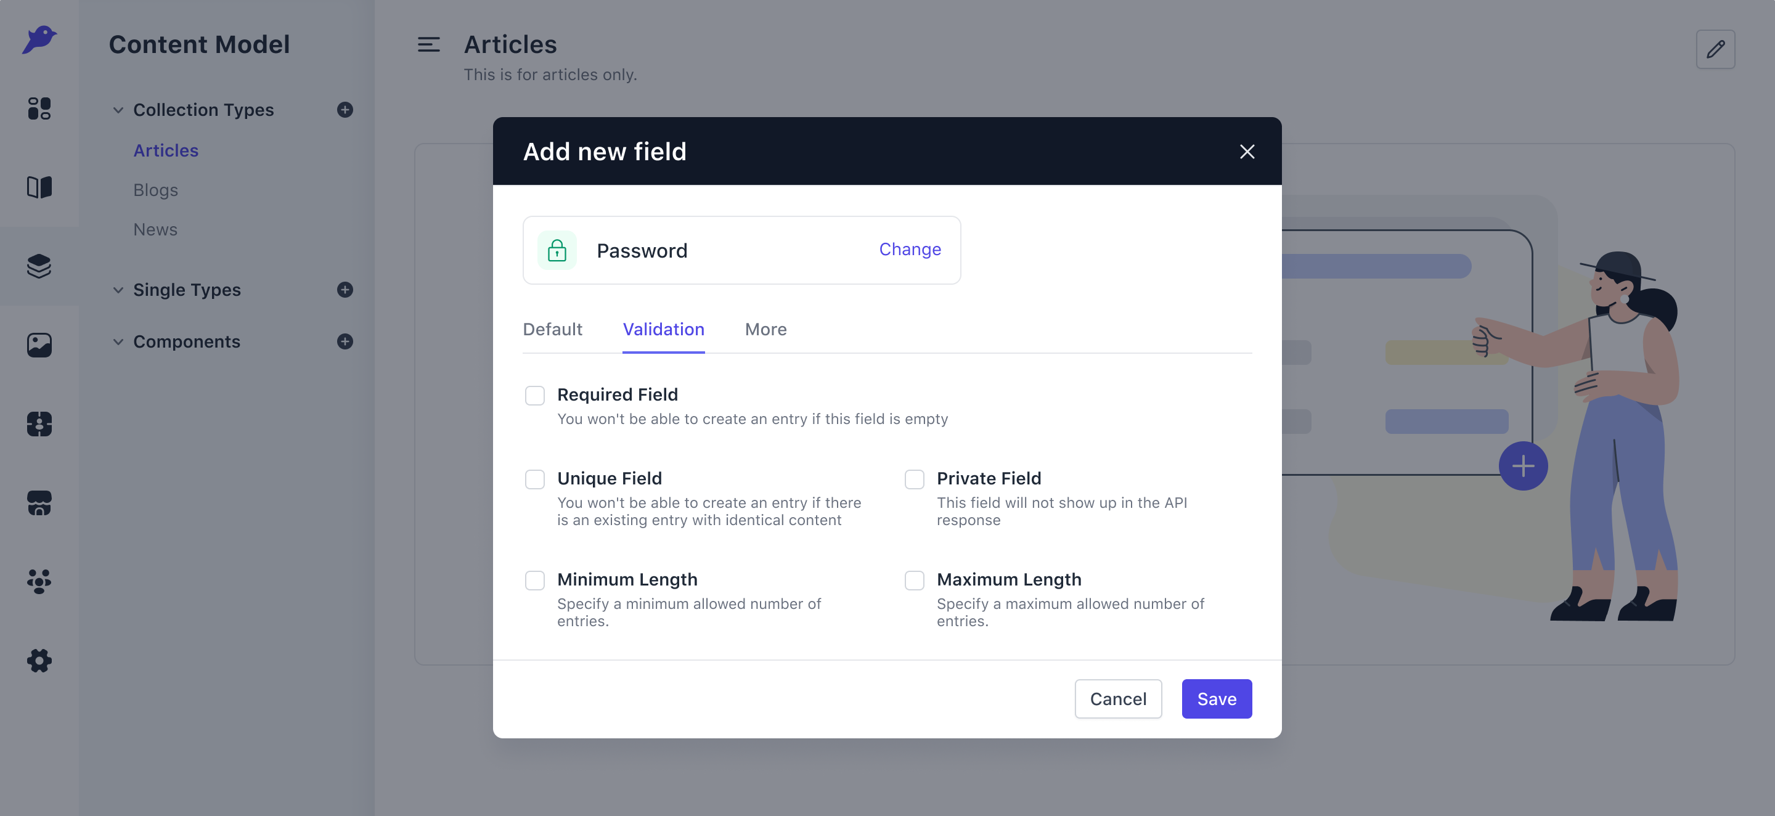Switch to the Default tab

(x=553, y=330)
